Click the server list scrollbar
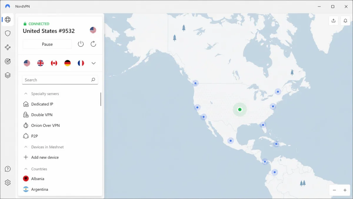 [101, 99]
